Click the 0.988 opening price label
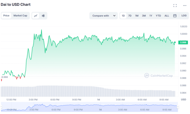The height and width of the screenshot is (114, 190). point(5,77)
